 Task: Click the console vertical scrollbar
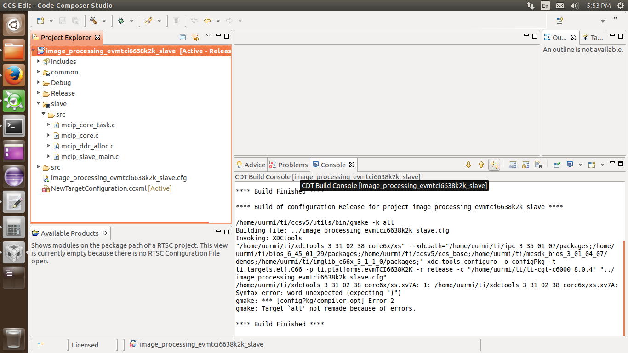(x=624, y=289)
